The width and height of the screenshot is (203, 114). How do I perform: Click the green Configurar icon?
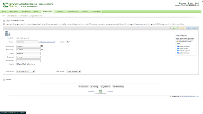[x=179, y=3]
